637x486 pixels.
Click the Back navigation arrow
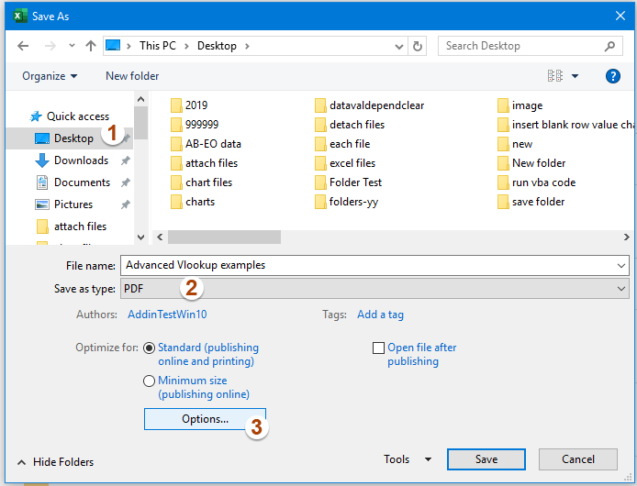point(22,46)
